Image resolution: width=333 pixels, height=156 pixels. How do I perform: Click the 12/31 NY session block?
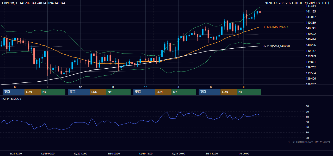[249, 92]
